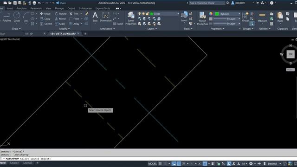
Task: Open the Insert ribbon tab
Action: 10,8
